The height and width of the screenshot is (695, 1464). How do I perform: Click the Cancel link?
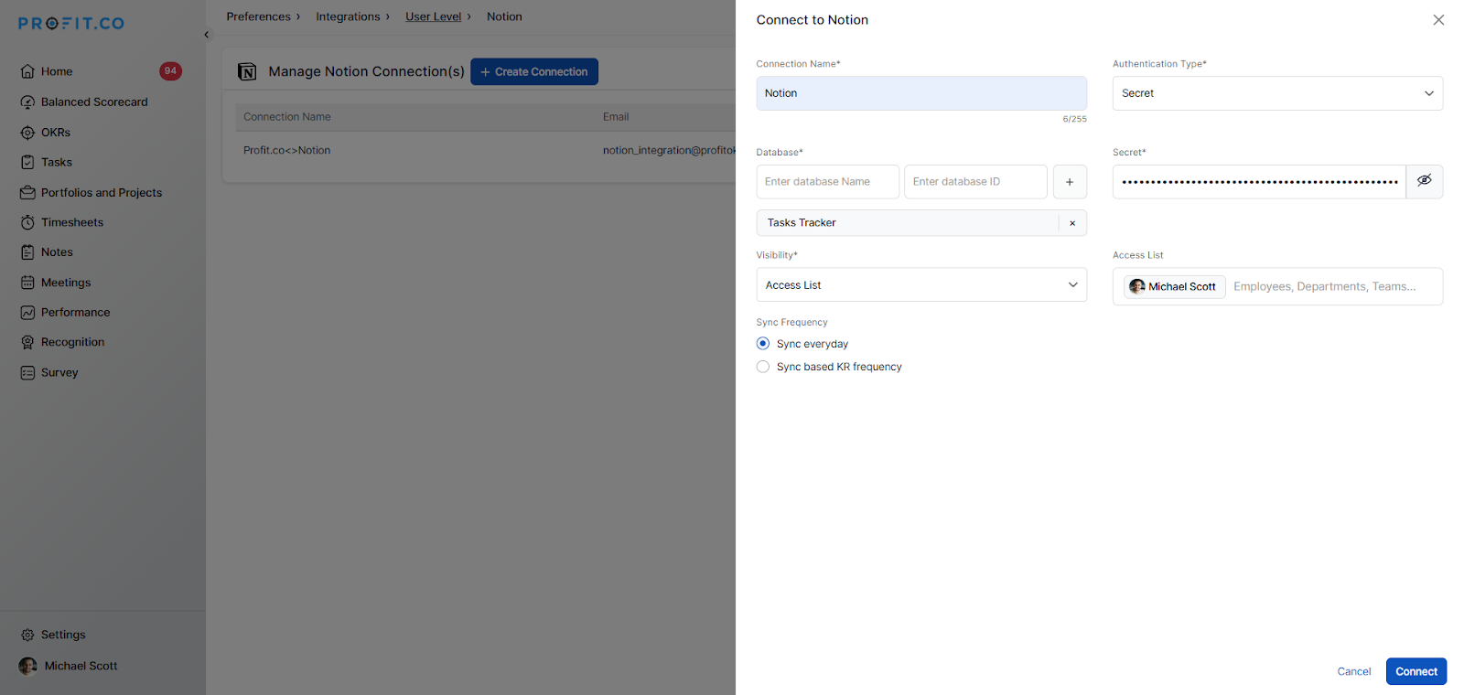point(1354,671)
